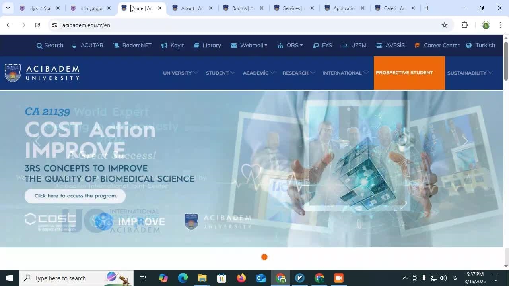
Task: Expand the OBS dropdown menu
Action: (290, 45)
